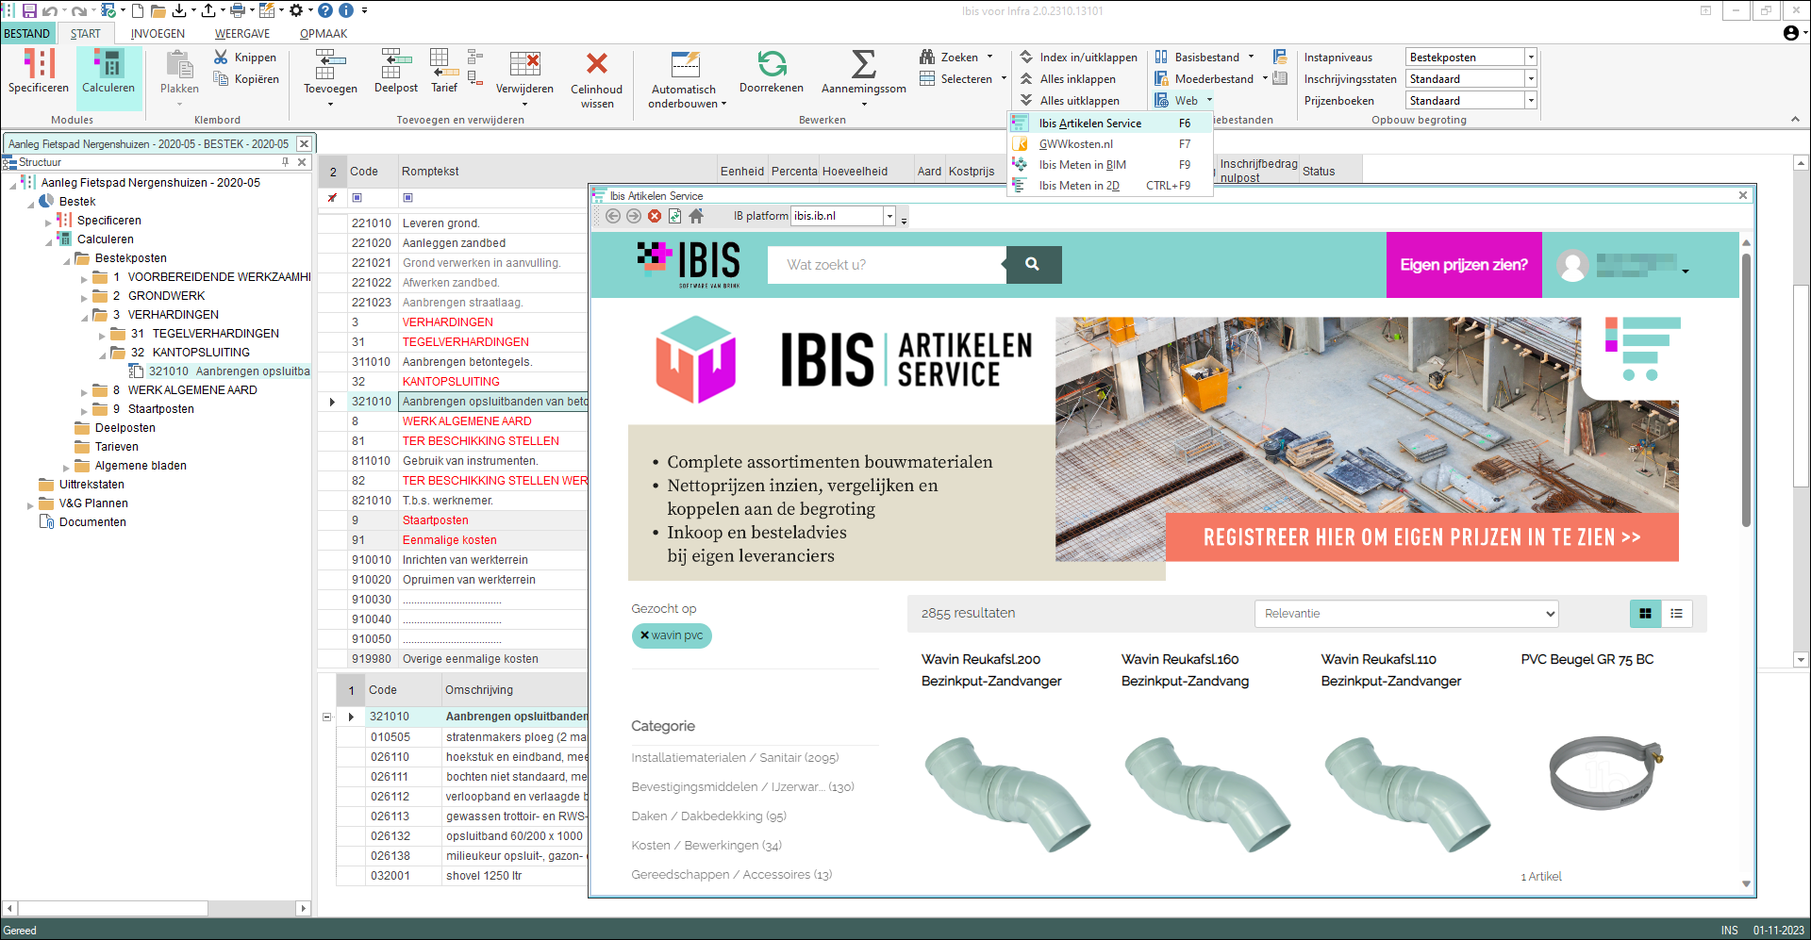1811x940 pixels.
Task: Click the settings gear icon
Action: 296,10
